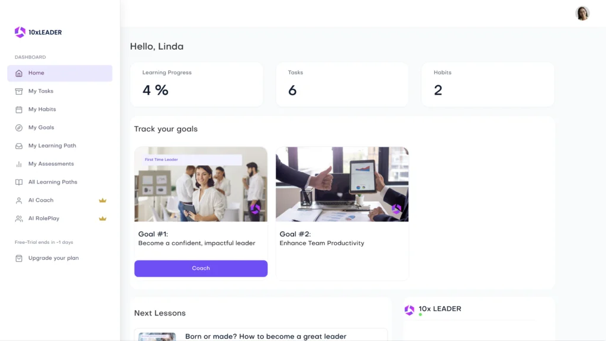Click the 10xLEADER logo in sidebar
This screenshot has height=341, width=606.
coord(38,32)
